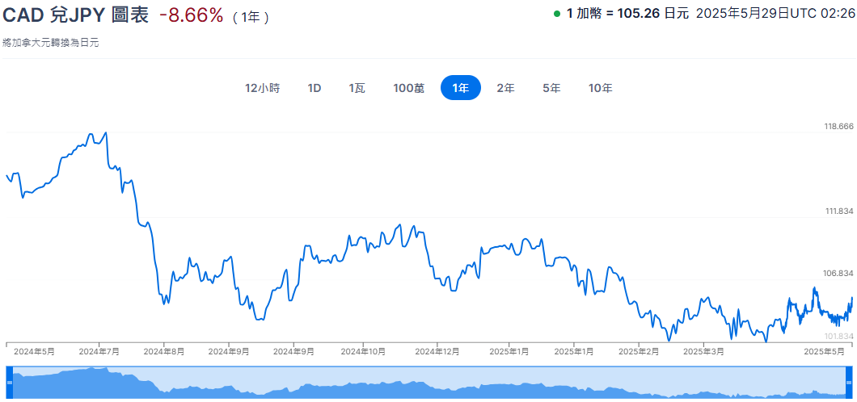
Task: Switch chart to 2年 range
Action: pos(505,88)
